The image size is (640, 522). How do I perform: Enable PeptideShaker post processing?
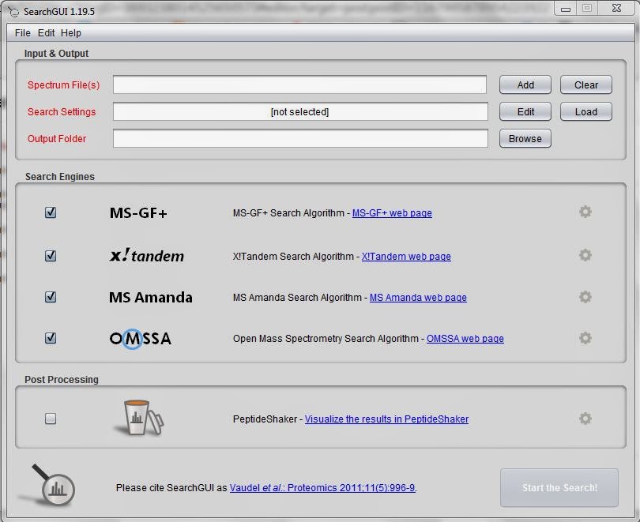(x=50, y=419)
